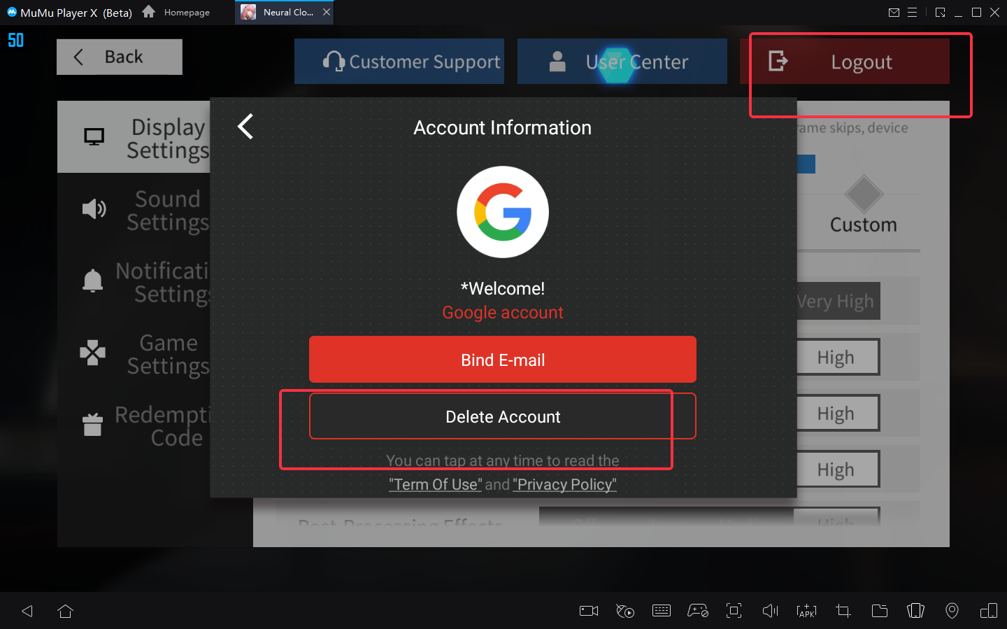The image size is (1007, 629).
Task: Click the shake device icon
Action: click(916, 611)
